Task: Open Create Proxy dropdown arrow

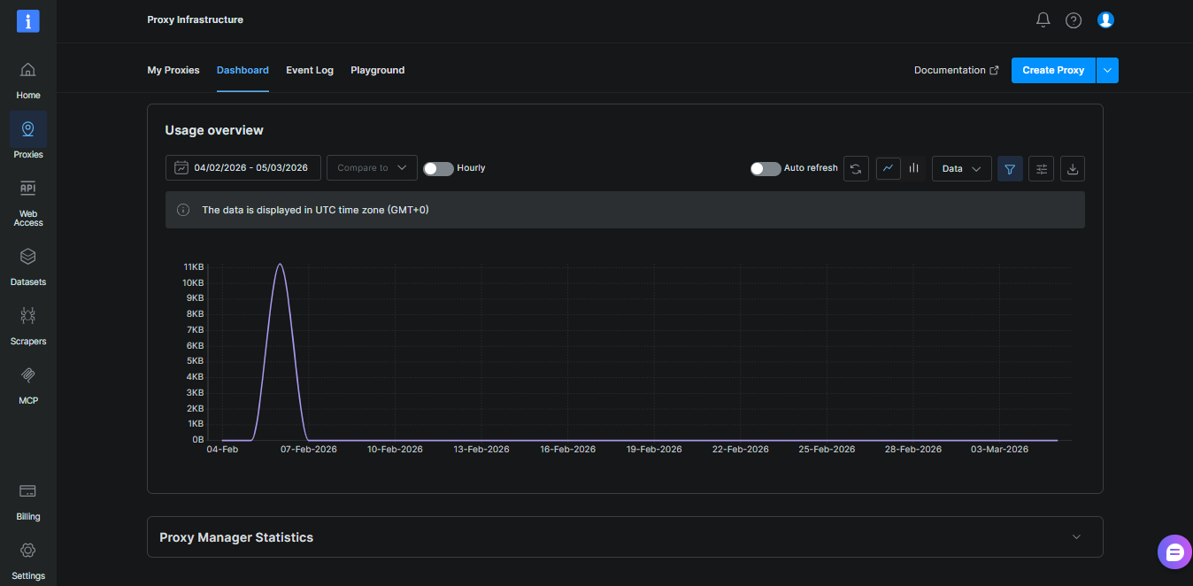Action: click(x=1107, y=70)
